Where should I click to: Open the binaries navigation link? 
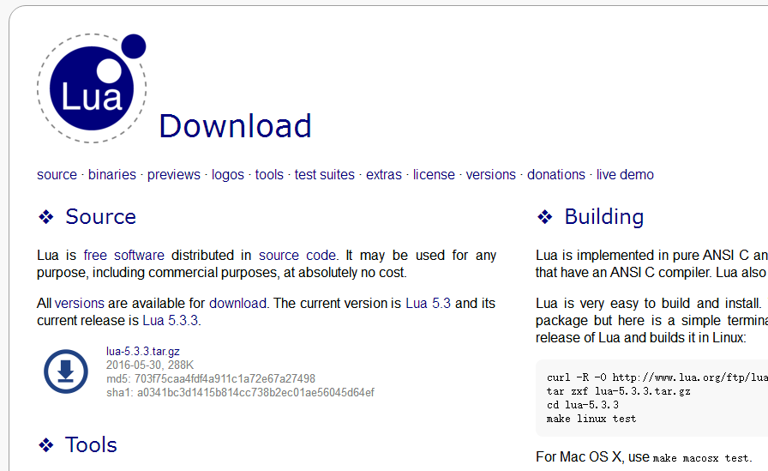112,174
